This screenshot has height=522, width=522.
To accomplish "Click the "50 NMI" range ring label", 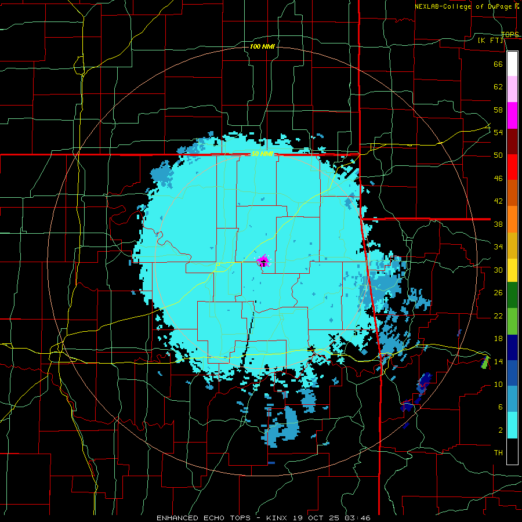I will [262, 154].
